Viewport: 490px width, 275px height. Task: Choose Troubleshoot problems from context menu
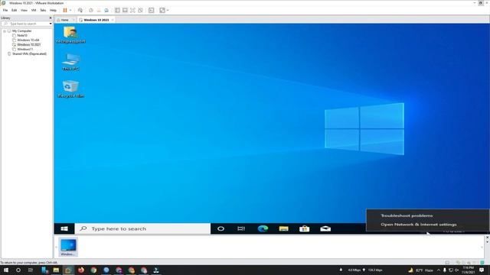(x=407, y=215)
